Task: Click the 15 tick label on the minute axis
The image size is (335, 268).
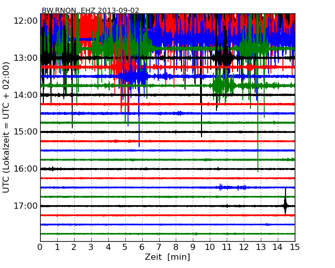Action: tap(295, 247)
